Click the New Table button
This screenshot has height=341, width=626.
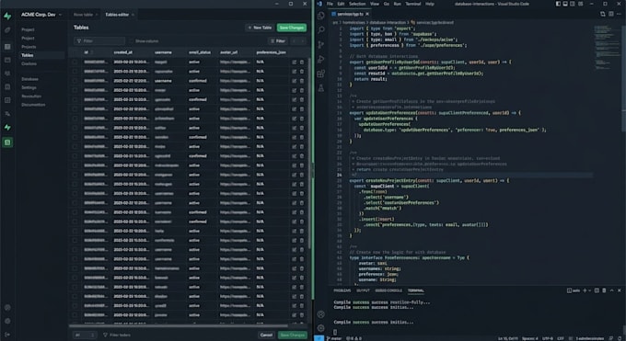[x=260, y=28]
